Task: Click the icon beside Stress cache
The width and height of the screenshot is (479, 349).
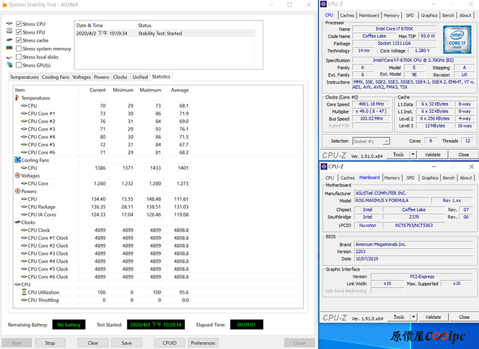Action: point(10,40)
